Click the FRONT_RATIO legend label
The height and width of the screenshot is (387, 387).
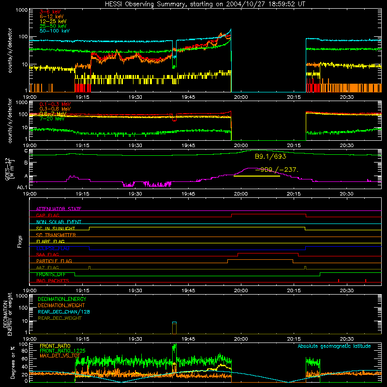(x=55, y=346)
